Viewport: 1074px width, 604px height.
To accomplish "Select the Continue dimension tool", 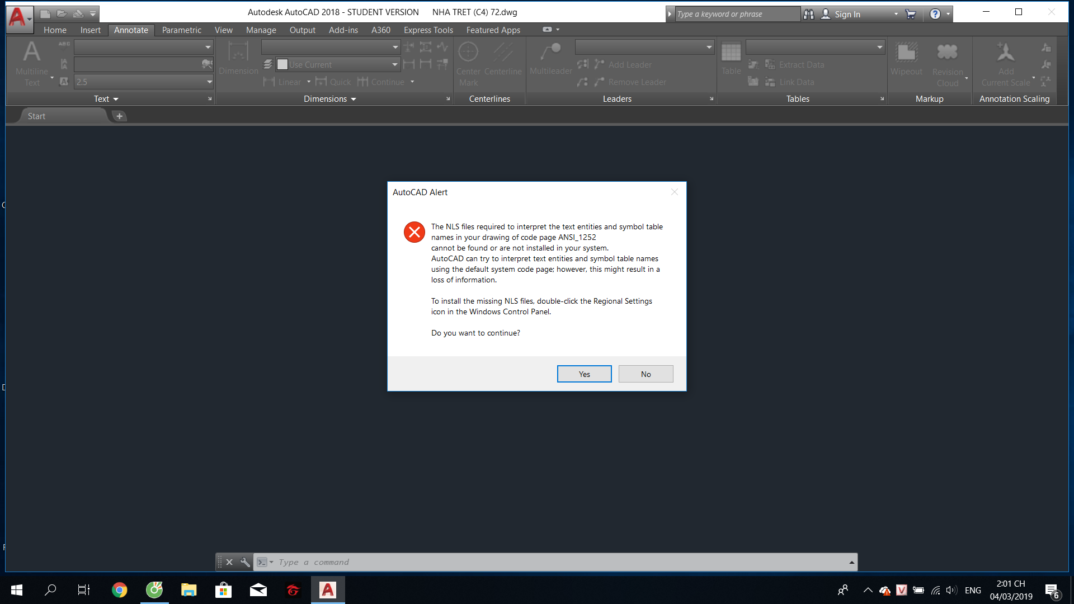I will (381, 82).
